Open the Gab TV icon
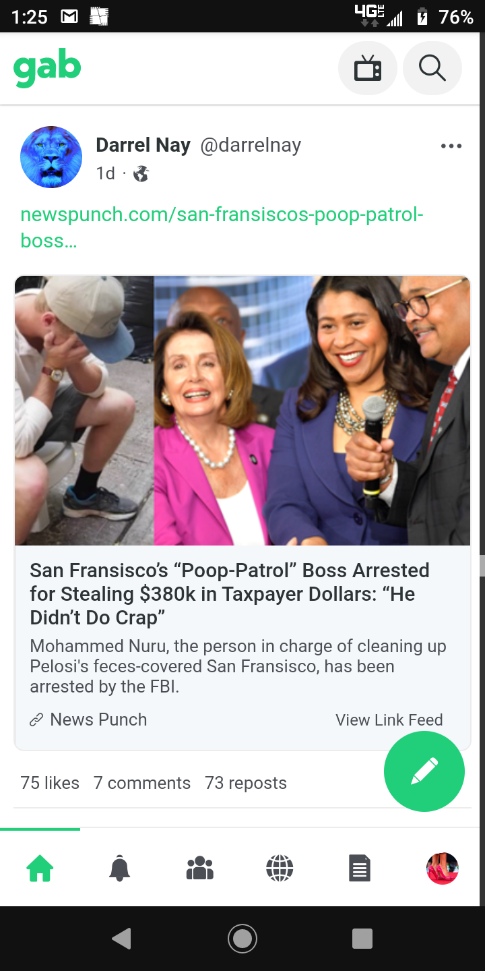485x971 pixels. [368, 68]
